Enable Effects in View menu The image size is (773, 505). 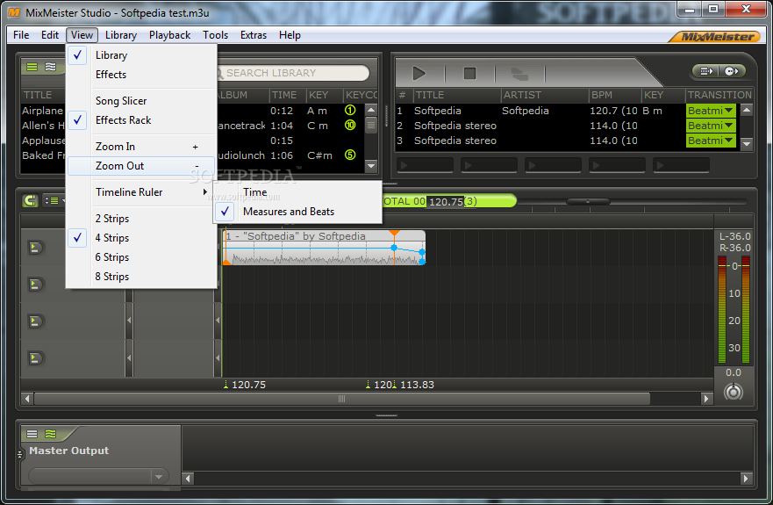pyautogui.click(x=141, y=75)
